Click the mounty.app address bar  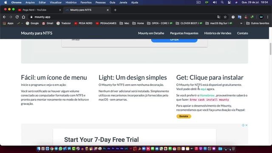coord(122,17)
